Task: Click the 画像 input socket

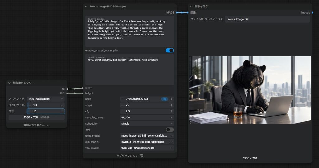Action: 188,13
